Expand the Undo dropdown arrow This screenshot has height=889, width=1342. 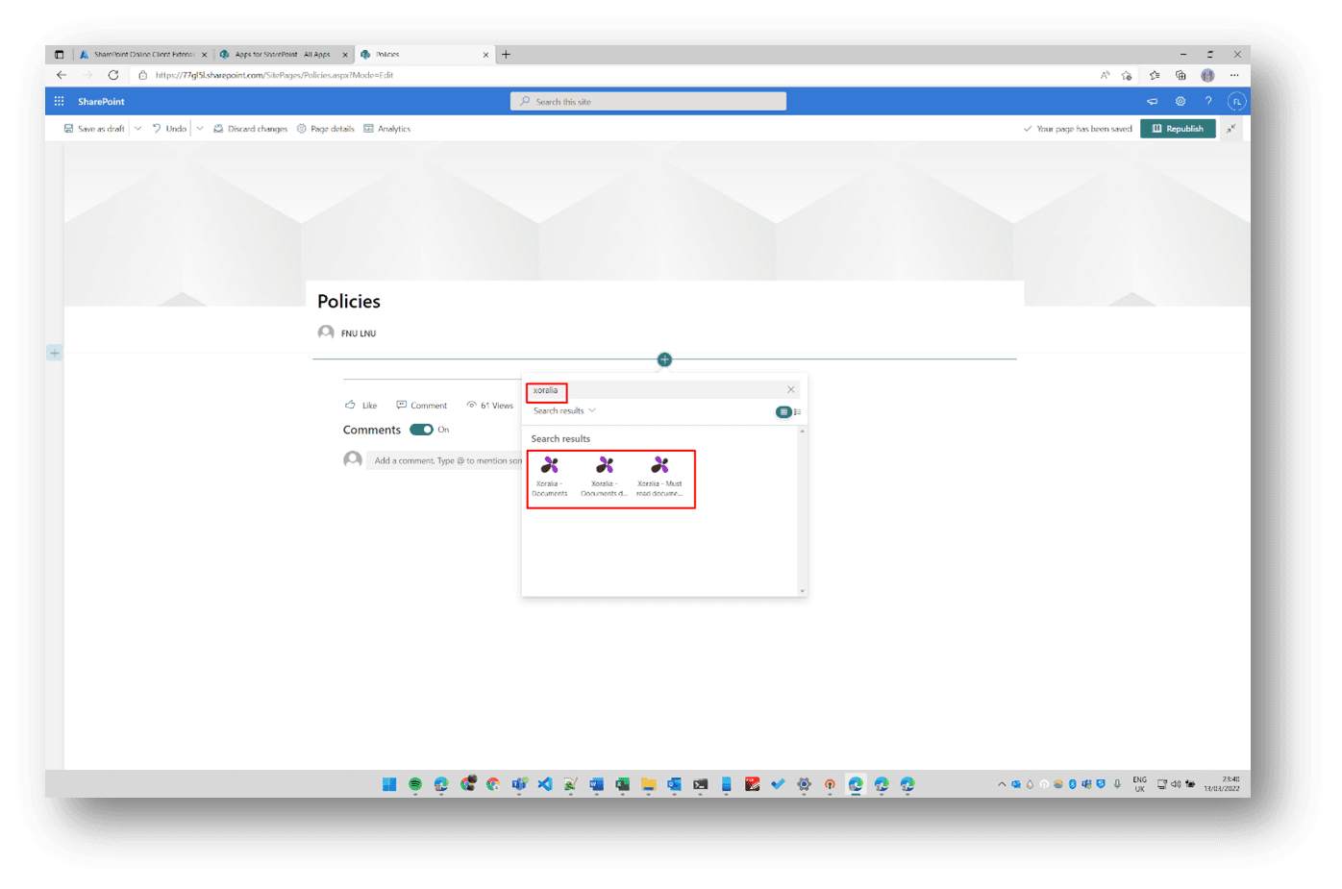(x=200, y=129)
